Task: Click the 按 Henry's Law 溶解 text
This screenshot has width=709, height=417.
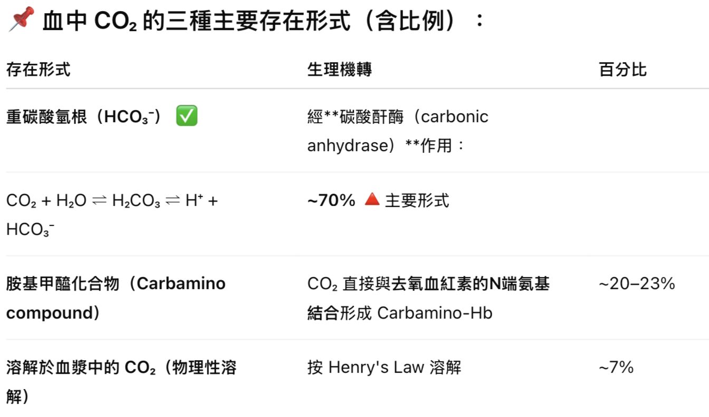Action: 384,368
